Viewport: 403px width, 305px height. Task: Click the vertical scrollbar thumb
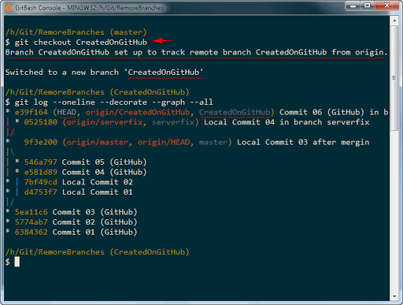point(394,78)
